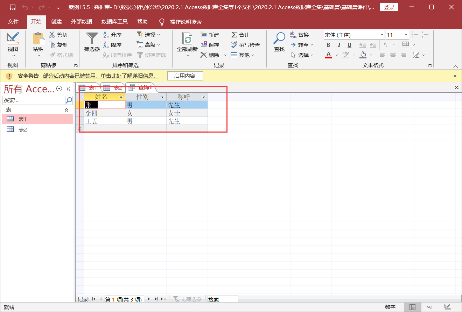Click the new blank record navigation button
Image resolution: width=462 pixels, height=312 pixels.
[x=163, y=299]
